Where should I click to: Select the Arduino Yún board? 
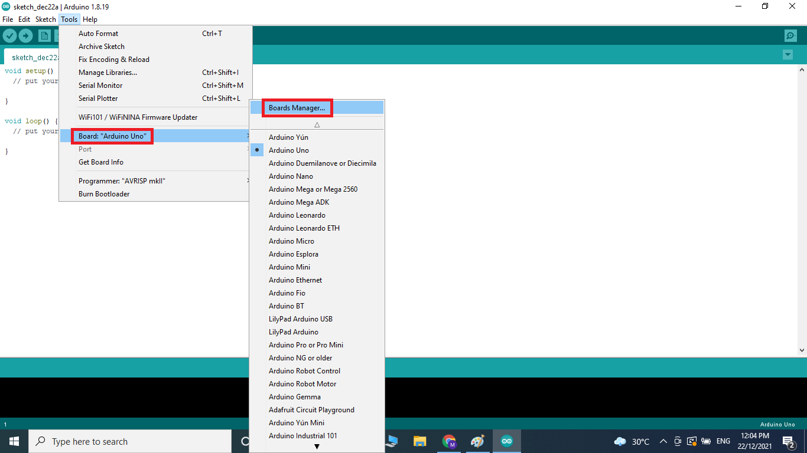(x=288, y=137)
